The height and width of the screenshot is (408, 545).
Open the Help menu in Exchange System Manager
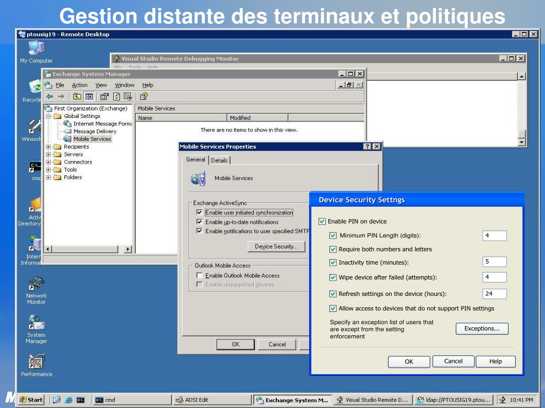(147, 85)
